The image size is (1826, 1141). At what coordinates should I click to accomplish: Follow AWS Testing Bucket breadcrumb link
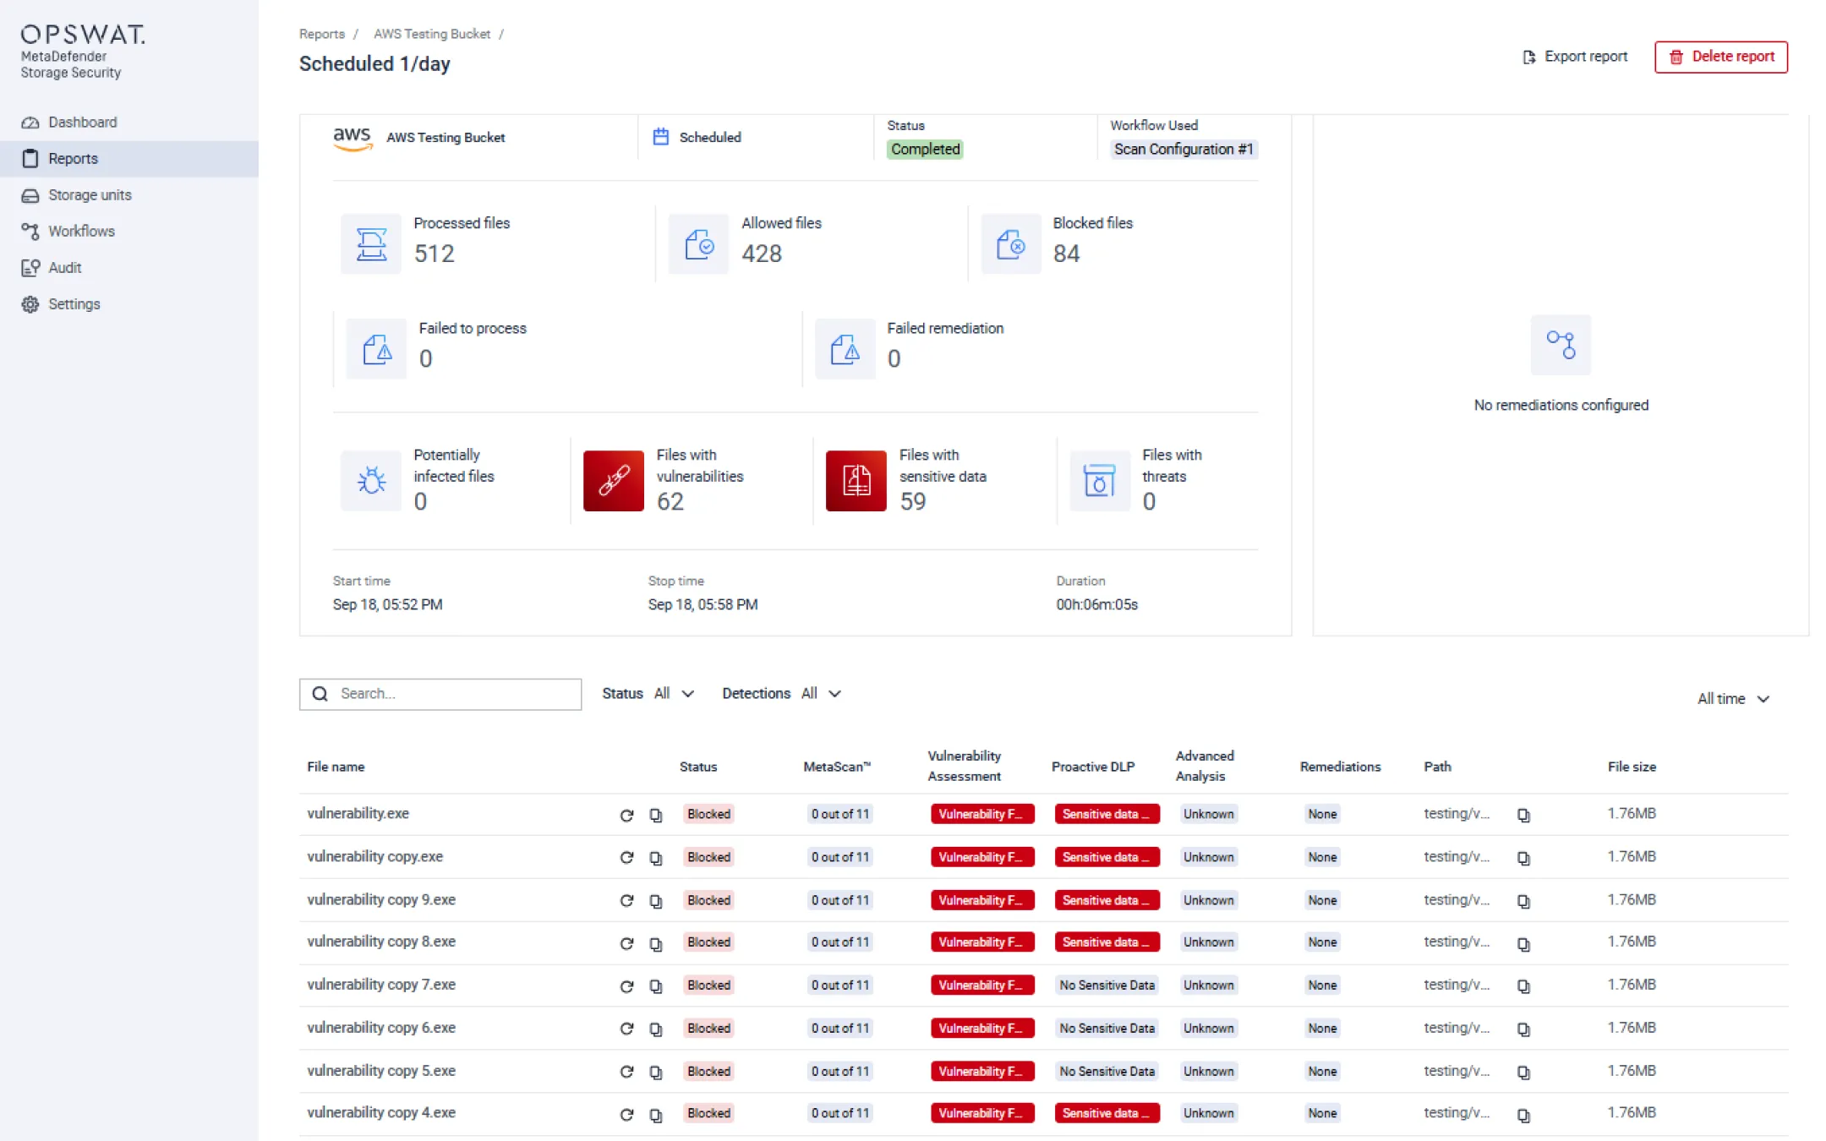coord(431,34)
